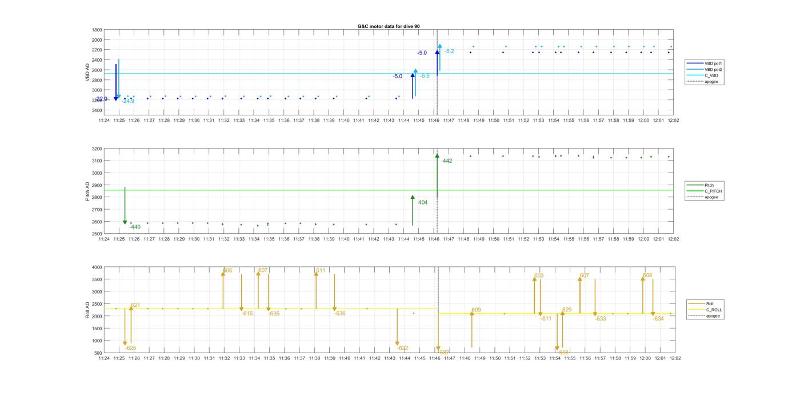Click the cyan C_VBD horizontal line

tap(389, 73)
